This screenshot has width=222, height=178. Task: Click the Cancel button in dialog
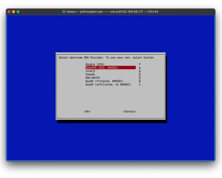pos(129,111)
